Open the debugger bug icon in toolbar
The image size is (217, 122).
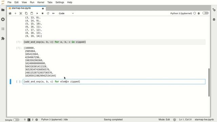[199, 14]
